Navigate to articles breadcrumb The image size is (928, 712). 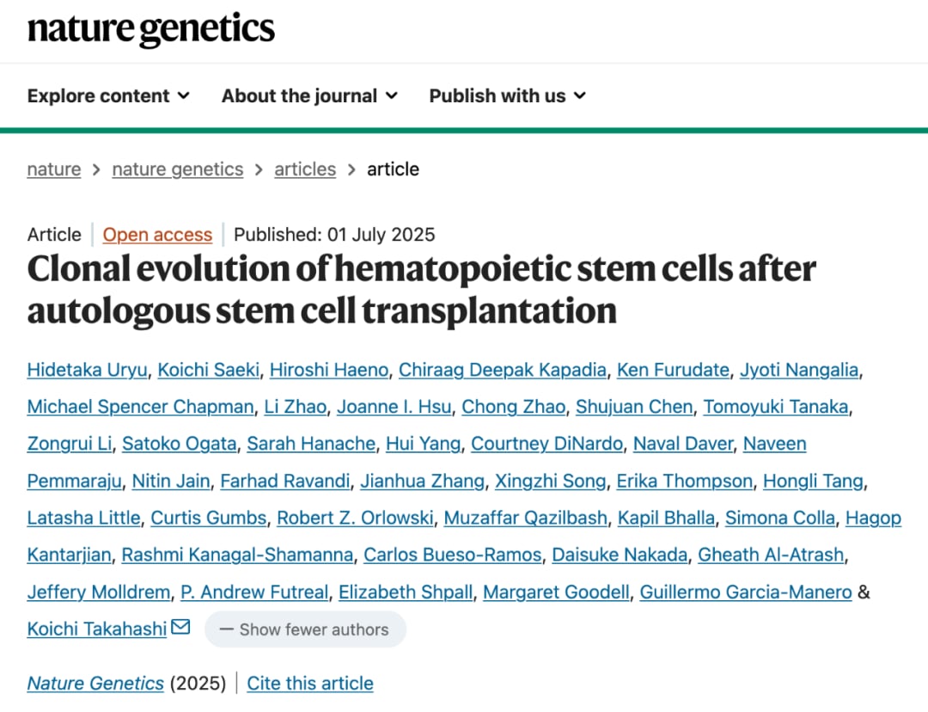[305, 169]
